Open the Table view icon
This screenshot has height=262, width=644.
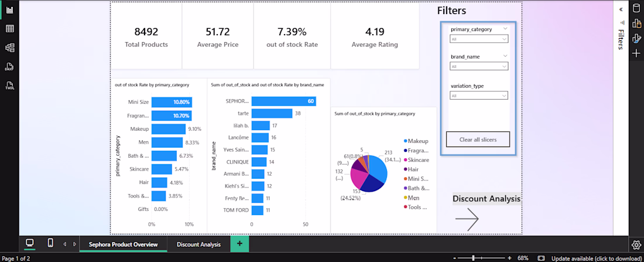pos(9,28)
